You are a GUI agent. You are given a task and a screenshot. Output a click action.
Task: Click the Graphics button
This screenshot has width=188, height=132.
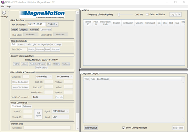coord(24,30)
